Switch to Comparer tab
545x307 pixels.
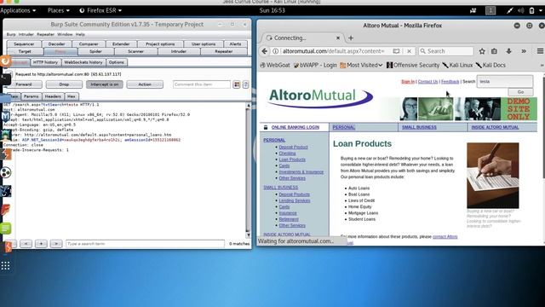[89, 44]
